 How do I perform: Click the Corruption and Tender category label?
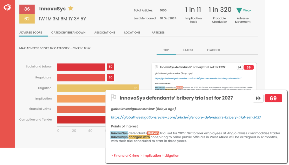click(x=36, y=119)
